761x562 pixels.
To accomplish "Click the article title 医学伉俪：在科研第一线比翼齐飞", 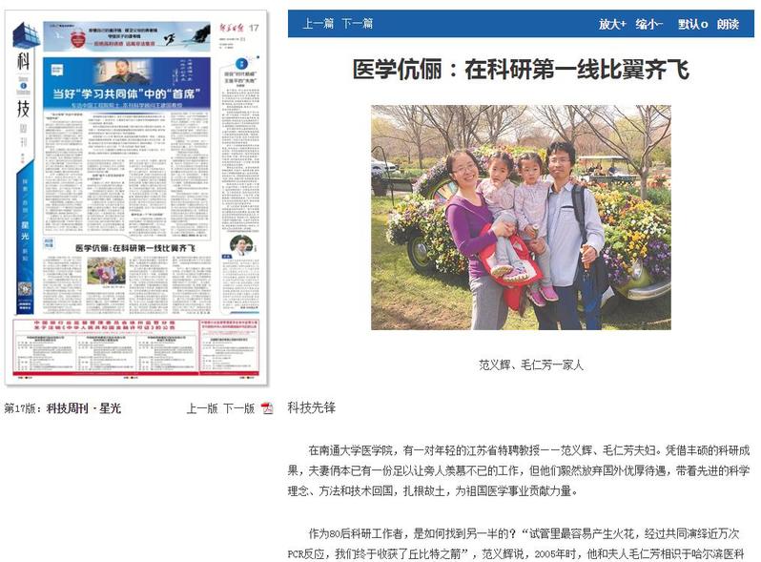I will 521,69.
